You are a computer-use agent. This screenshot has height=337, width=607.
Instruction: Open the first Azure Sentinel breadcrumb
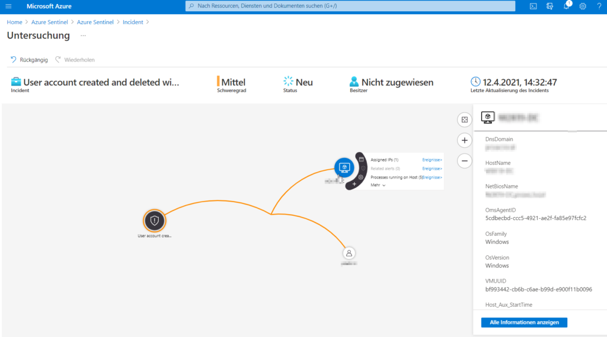point(50,22)
